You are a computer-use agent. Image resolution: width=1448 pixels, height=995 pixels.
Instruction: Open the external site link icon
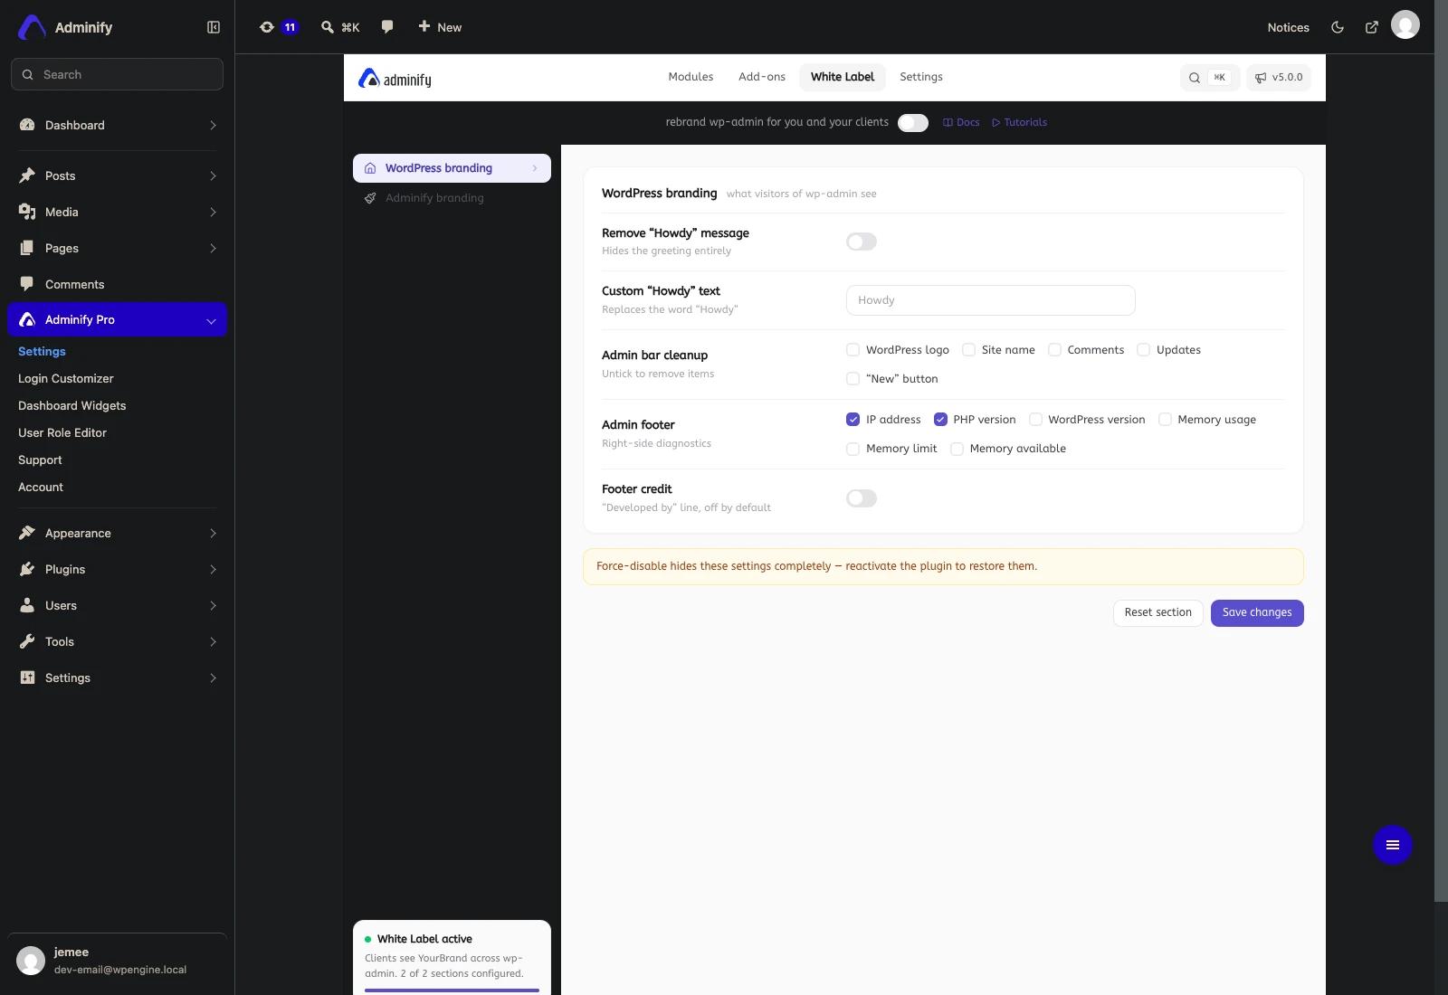pyautogui.click(x=1372, y=27)
